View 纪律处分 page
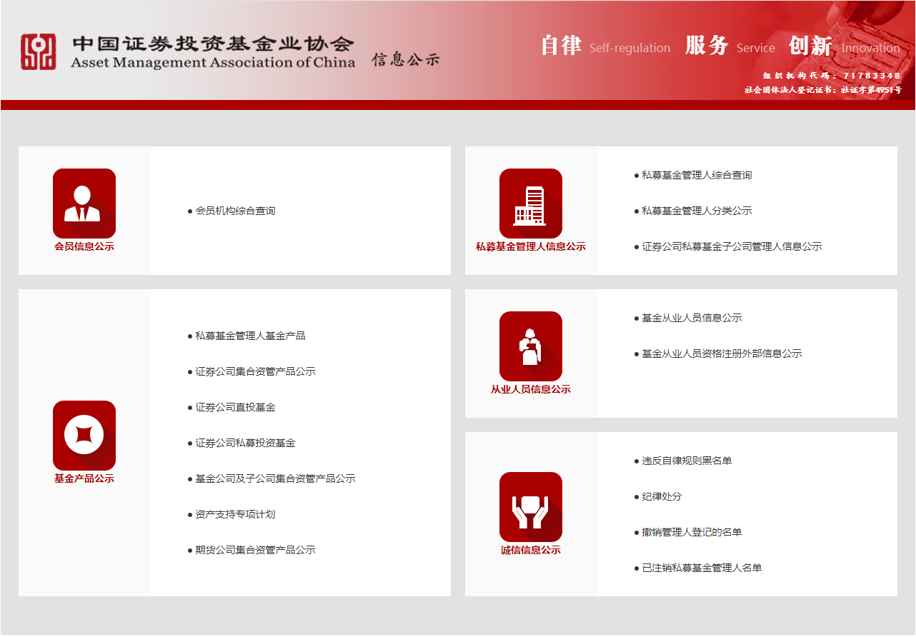Screen dimensions: 916x637 point(662,496)
